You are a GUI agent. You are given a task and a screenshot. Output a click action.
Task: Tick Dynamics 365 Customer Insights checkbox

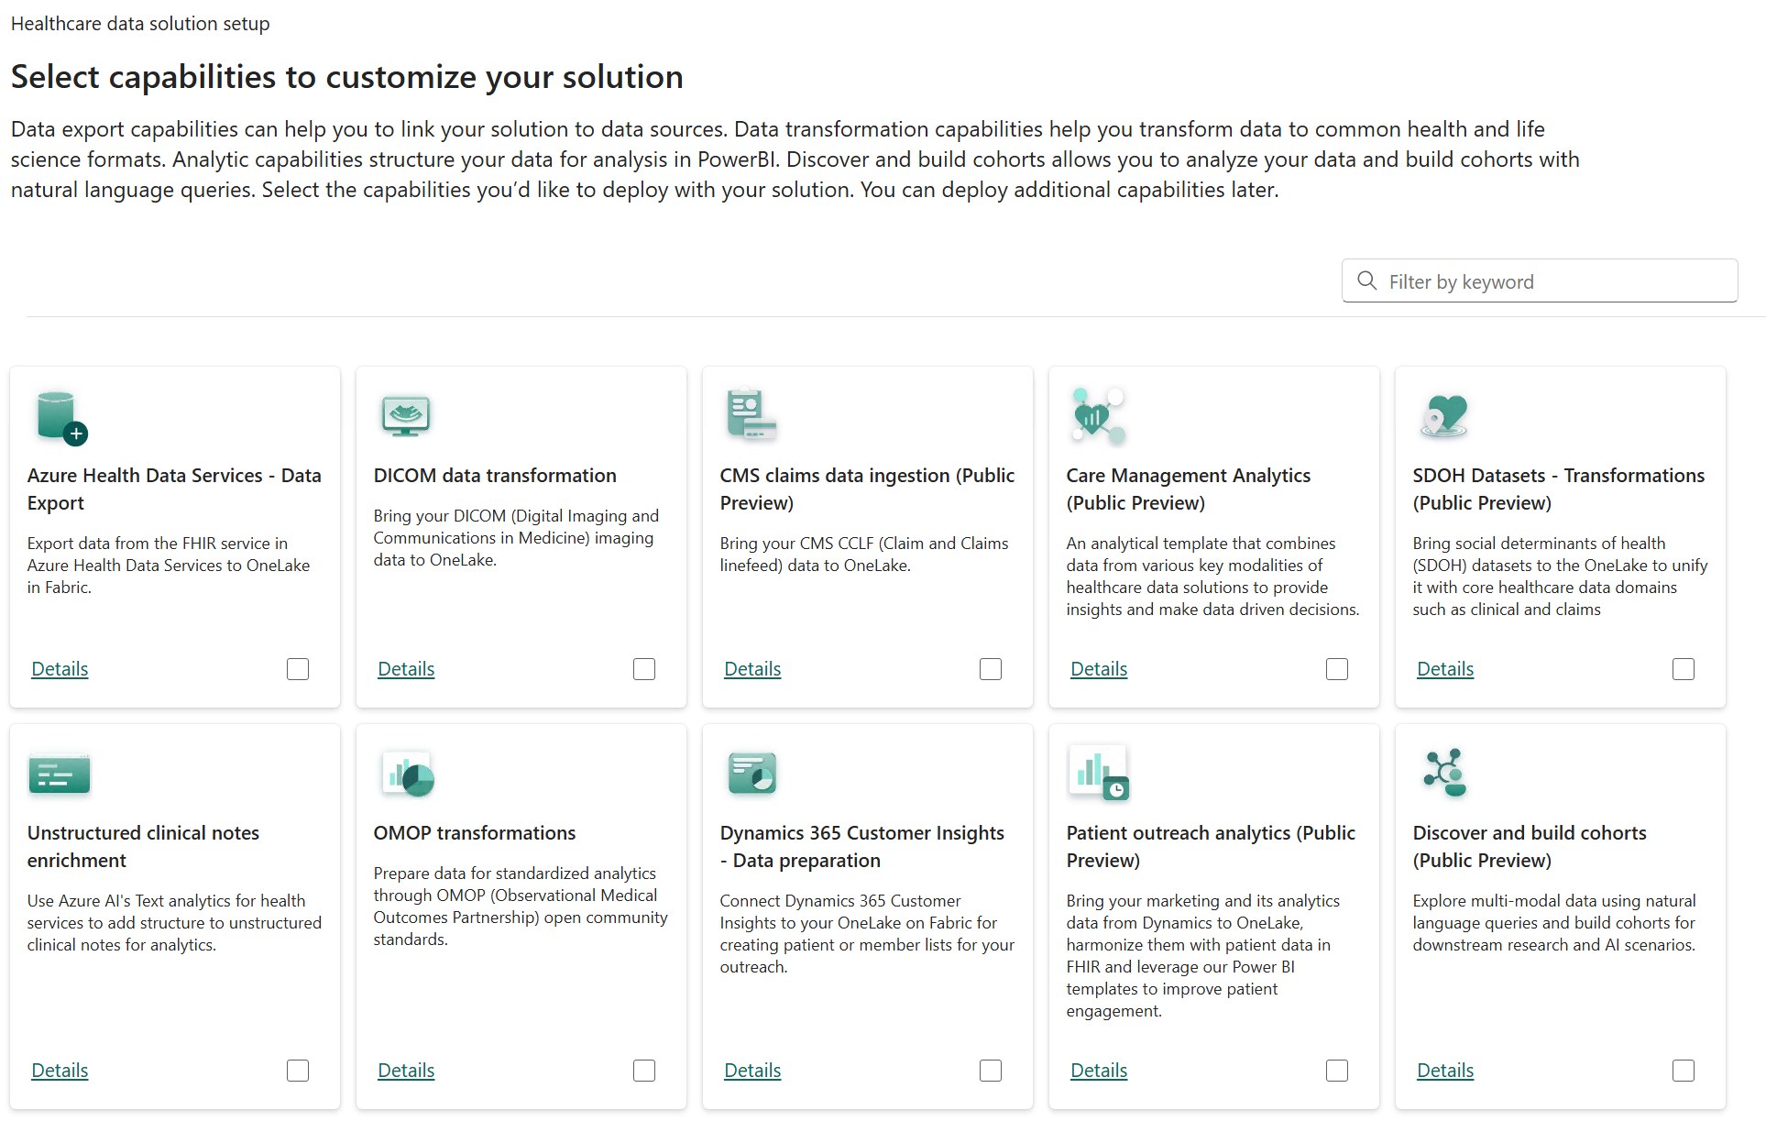pyautogui.click(x=991, y=1071)
